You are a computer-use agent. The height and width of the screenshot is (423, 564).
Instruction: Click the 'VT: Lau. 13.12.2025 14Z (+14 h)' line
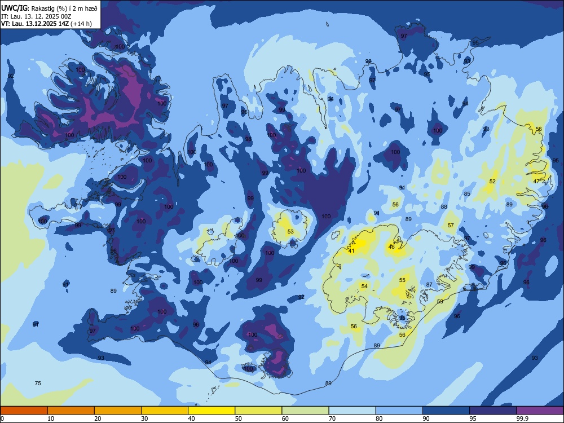point(46,24)
